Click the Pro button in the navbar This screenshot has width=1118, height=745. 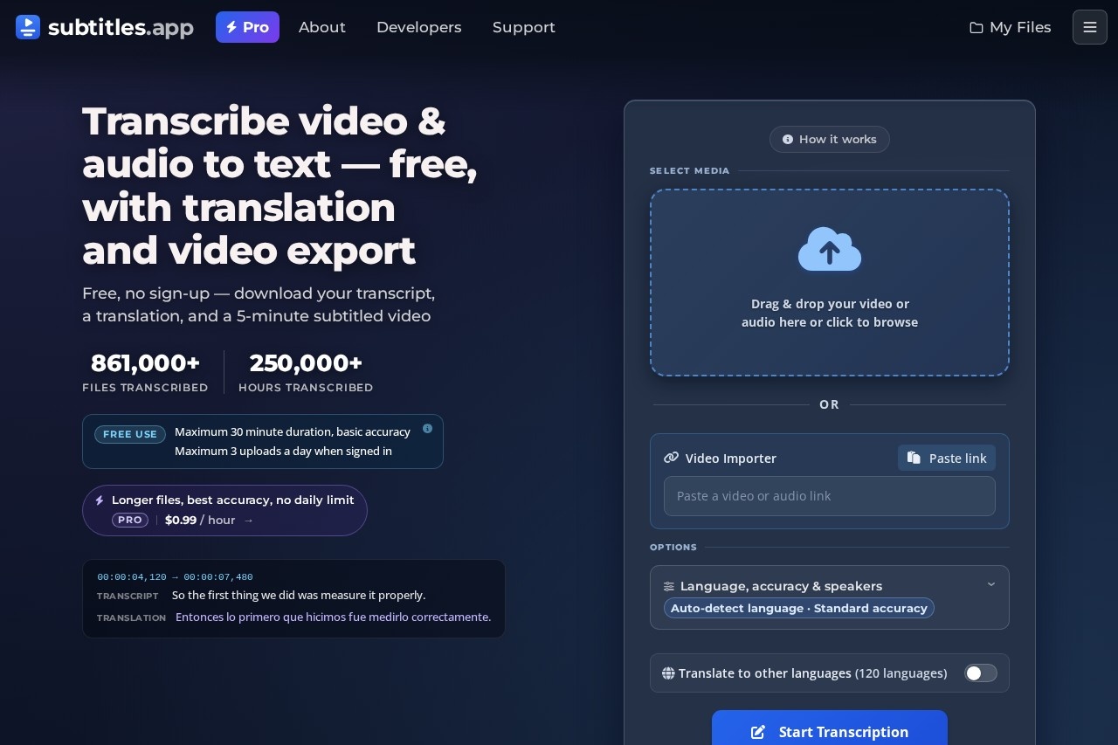click(247, 27)
